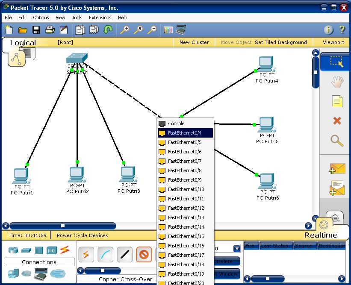351x285 pixels.
Task: Open the Extensions menu
Action: click(100, 18)
